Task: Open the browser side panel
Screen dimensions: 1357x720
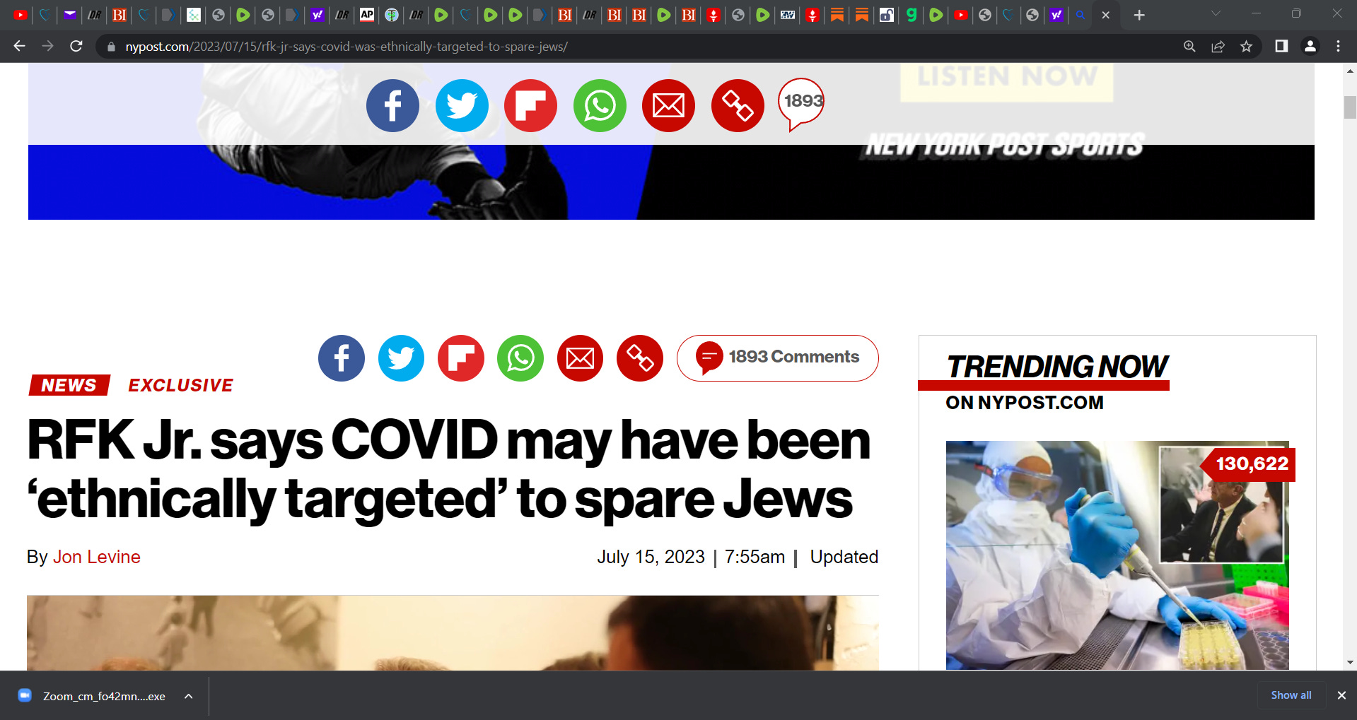Action: [x=1281, y=46]
